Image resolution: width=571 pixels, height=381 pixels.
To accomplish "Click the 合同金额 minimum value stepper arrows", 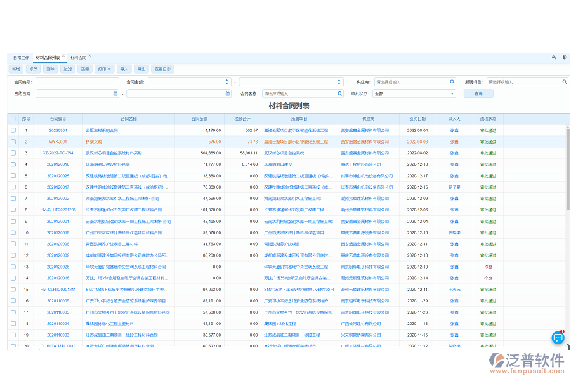I will pyautogui.click(x=227, y=82).
